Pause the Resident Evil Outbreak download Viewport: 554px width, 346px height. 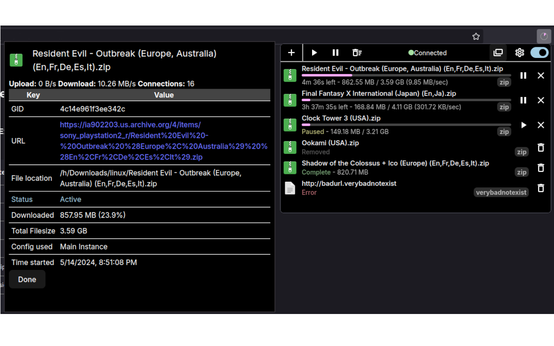click(523, 76)
